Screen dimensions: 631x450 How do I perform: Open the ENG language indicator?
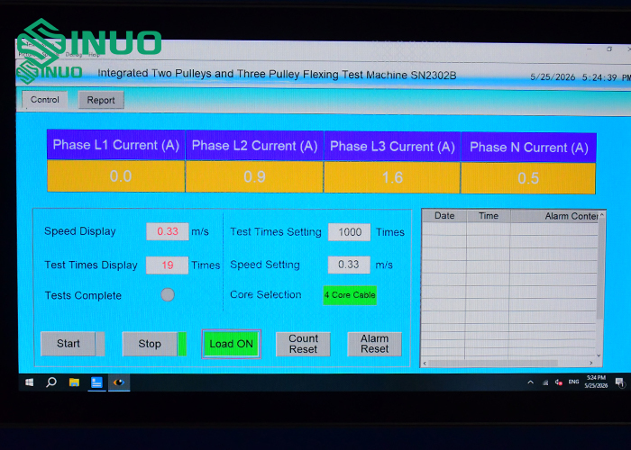tap(574, 382)
